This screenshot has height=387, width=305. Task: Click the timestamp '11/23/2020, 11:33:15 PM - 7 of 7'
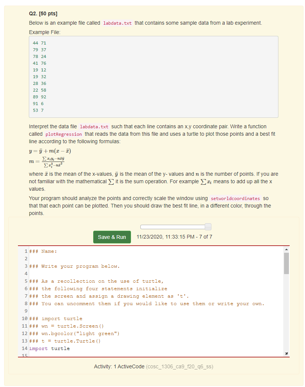(174, 237)
